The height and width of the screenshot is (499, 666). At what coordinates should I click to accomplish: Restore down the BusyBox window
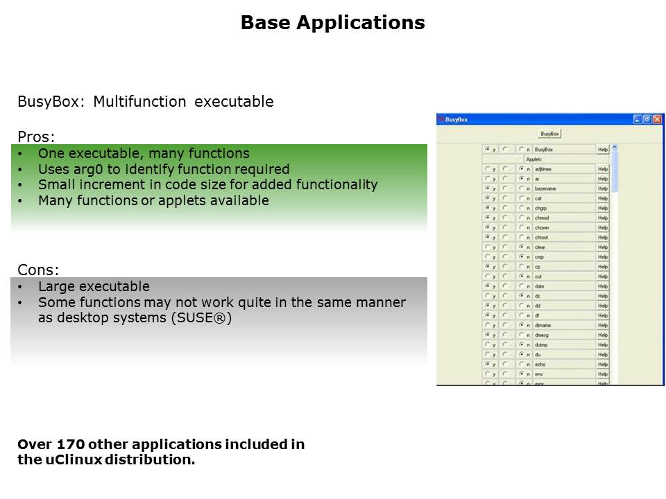(647, 119)
